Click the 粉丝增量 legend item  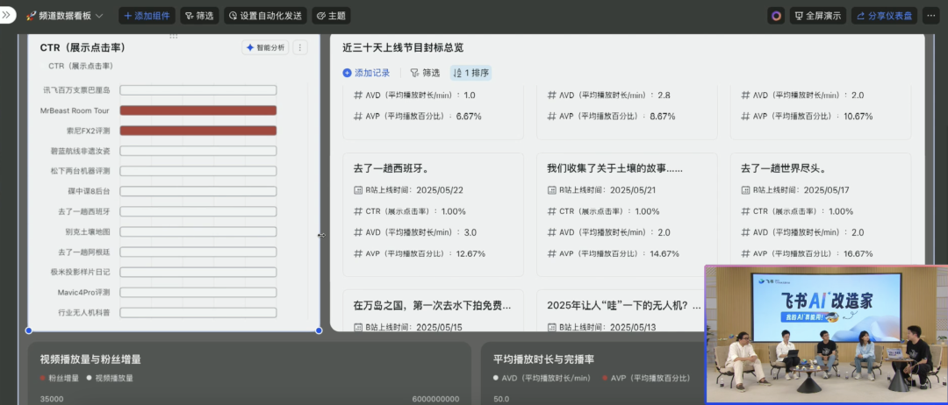60,379
